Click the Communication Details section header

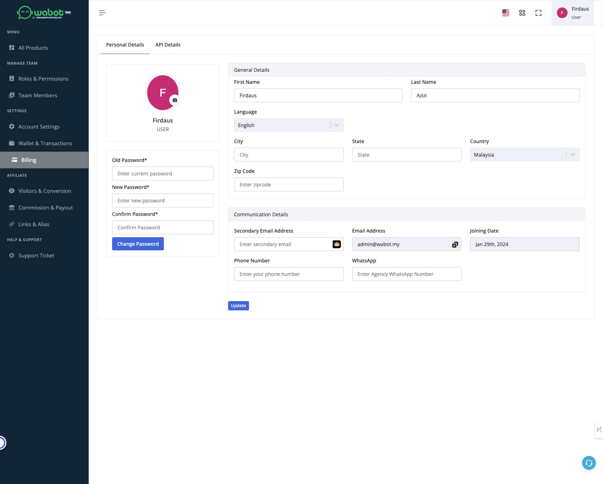click(406, 214)
